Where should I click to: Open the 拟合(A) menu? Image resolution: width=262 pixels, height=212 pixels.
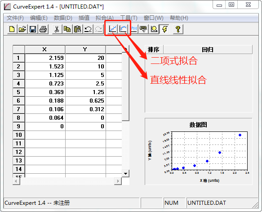click(104, 18)
